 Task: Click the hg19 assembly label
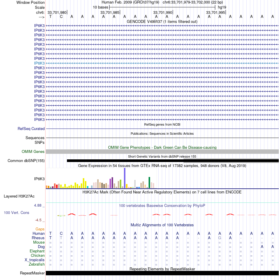click(x=222, y=7)
